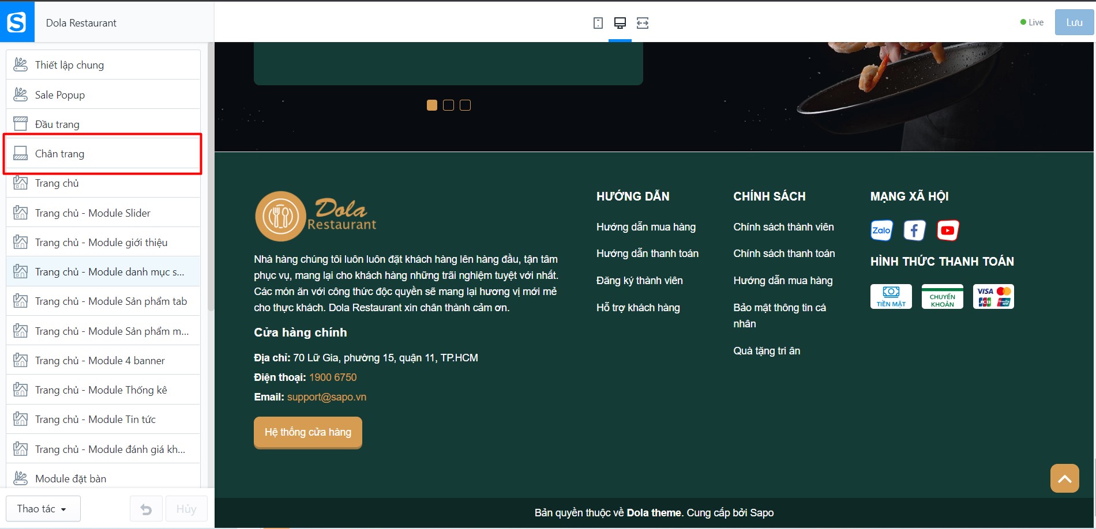Image resolution: width=1096 pixels, height=529 pixels.
Task: Click icon beside Module Thống kê item
Action: click(x=20, y=390)
